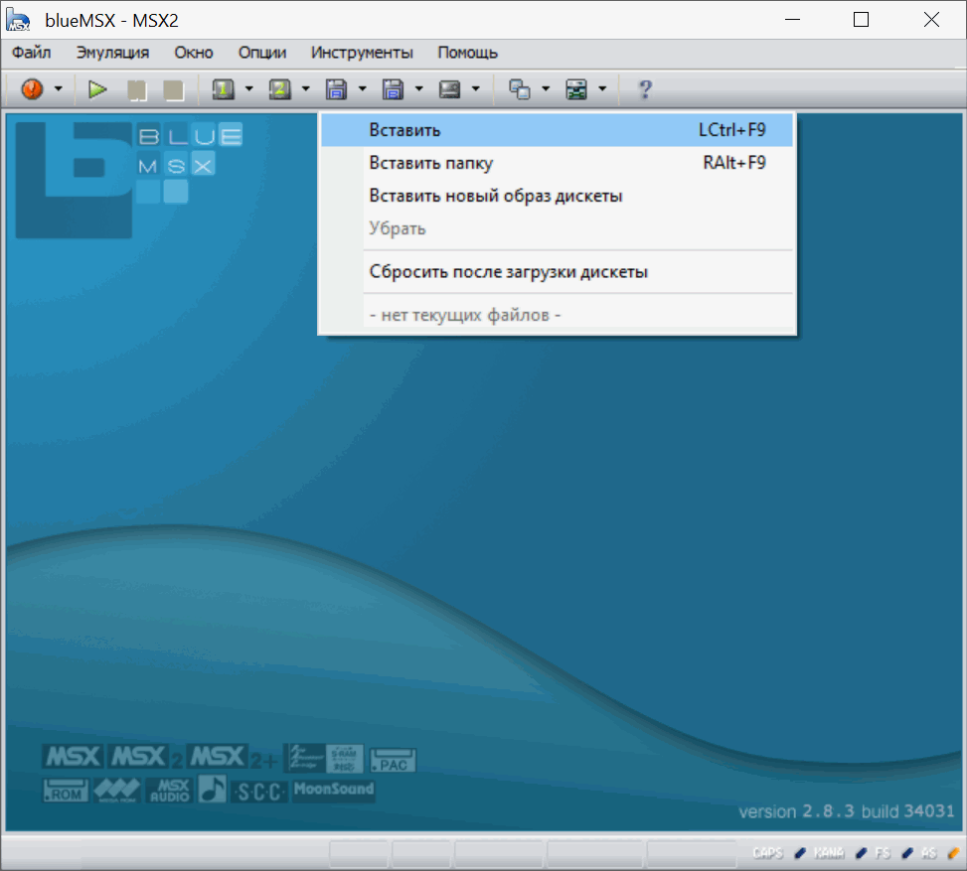Click the cassette tape icon

(x=449, y=89)
